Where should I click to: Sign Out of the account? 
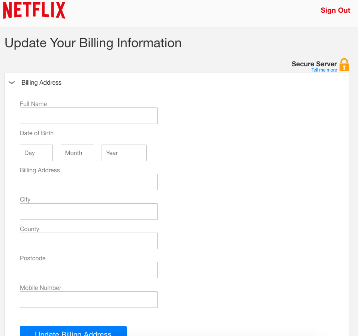click(335, 10)
